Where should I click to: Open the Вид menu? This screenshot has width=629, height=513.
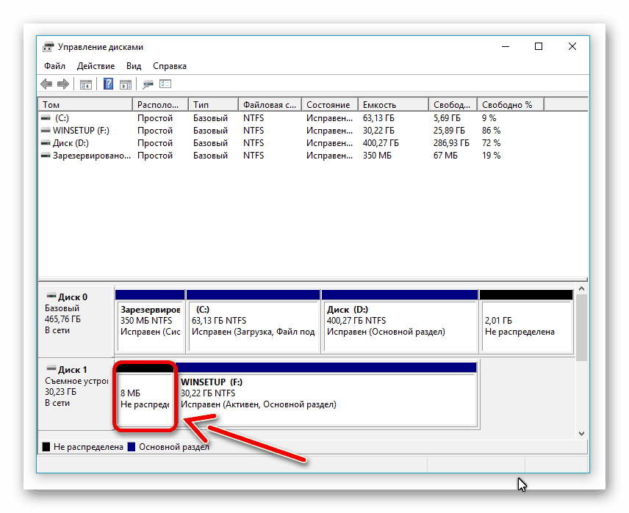click(x=133, y=66)
